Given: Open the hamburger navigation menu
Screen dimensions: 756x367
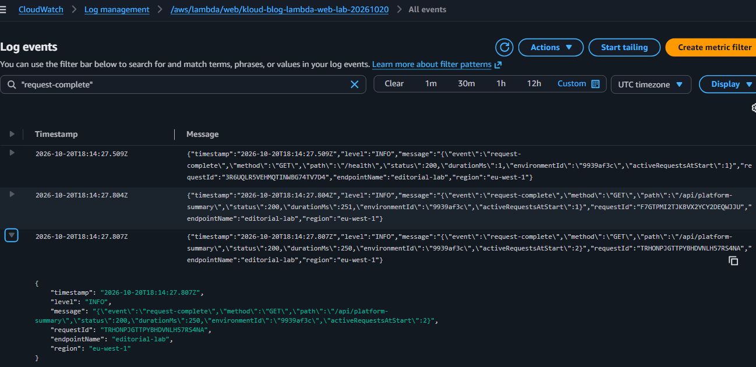Looking at the screenshot, I should click(3, 10).
